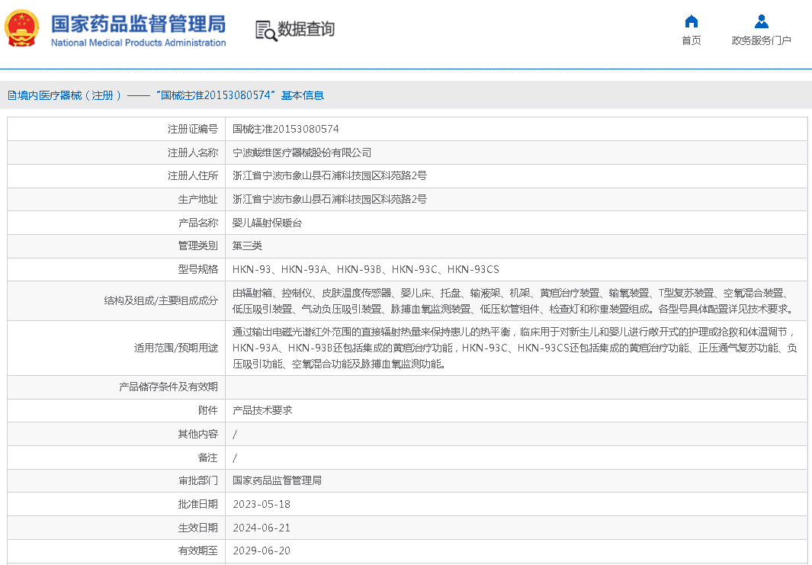Click the 管理类别 row label
The height and width of the screenshot is (565, 812).
click(197, 246)
